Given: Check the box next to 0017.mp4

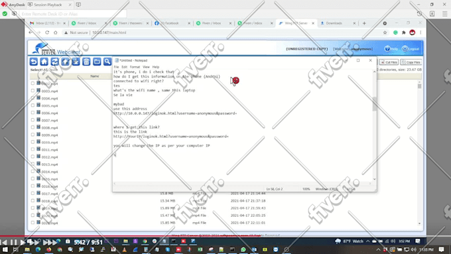Looking at the screenshot, I should tap(32, 193).
